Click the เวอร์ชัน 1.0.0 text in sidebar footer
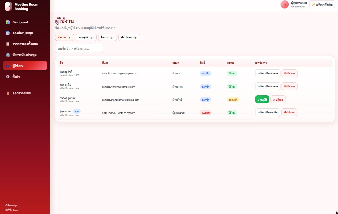 point(11,210)
